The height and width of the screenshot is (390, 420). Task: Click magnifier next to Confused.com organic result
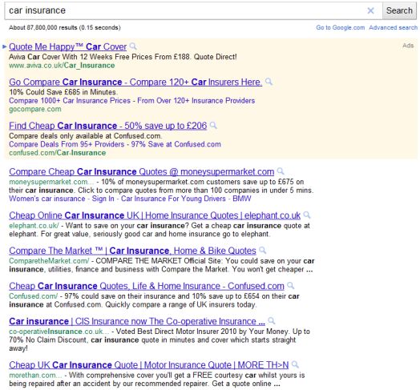291,286
